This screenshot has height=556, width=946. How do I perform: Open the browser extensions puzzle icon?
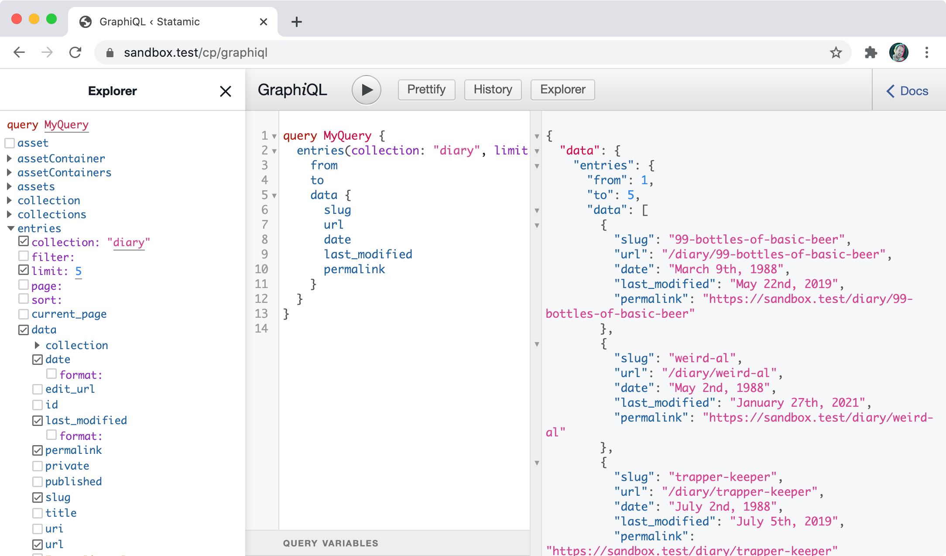tap(871, 52)
